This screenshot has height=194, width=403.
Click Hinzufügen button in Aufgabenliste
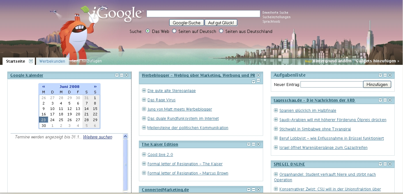click(x=377, y=84)
